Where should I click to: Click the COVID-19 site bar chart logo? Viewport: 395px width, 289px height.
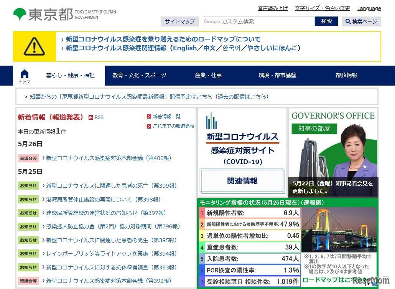(211, 121)
